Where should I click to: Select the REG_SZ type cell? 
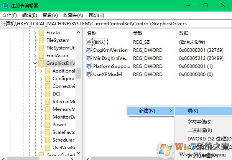pos(141,42)
